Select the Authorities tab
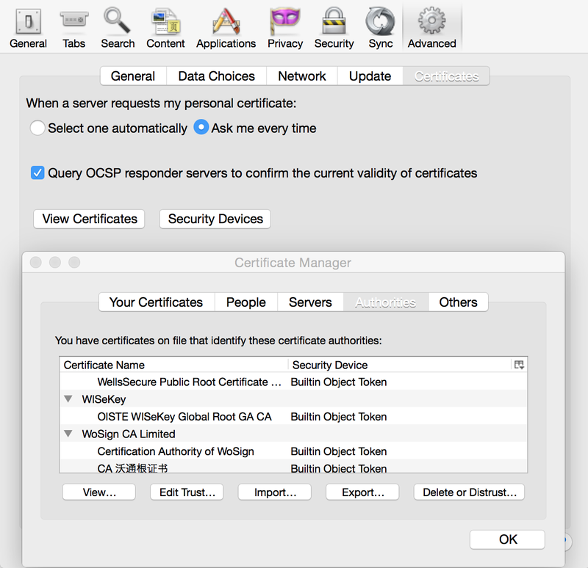The image size is (588, 568). (385, 302)
